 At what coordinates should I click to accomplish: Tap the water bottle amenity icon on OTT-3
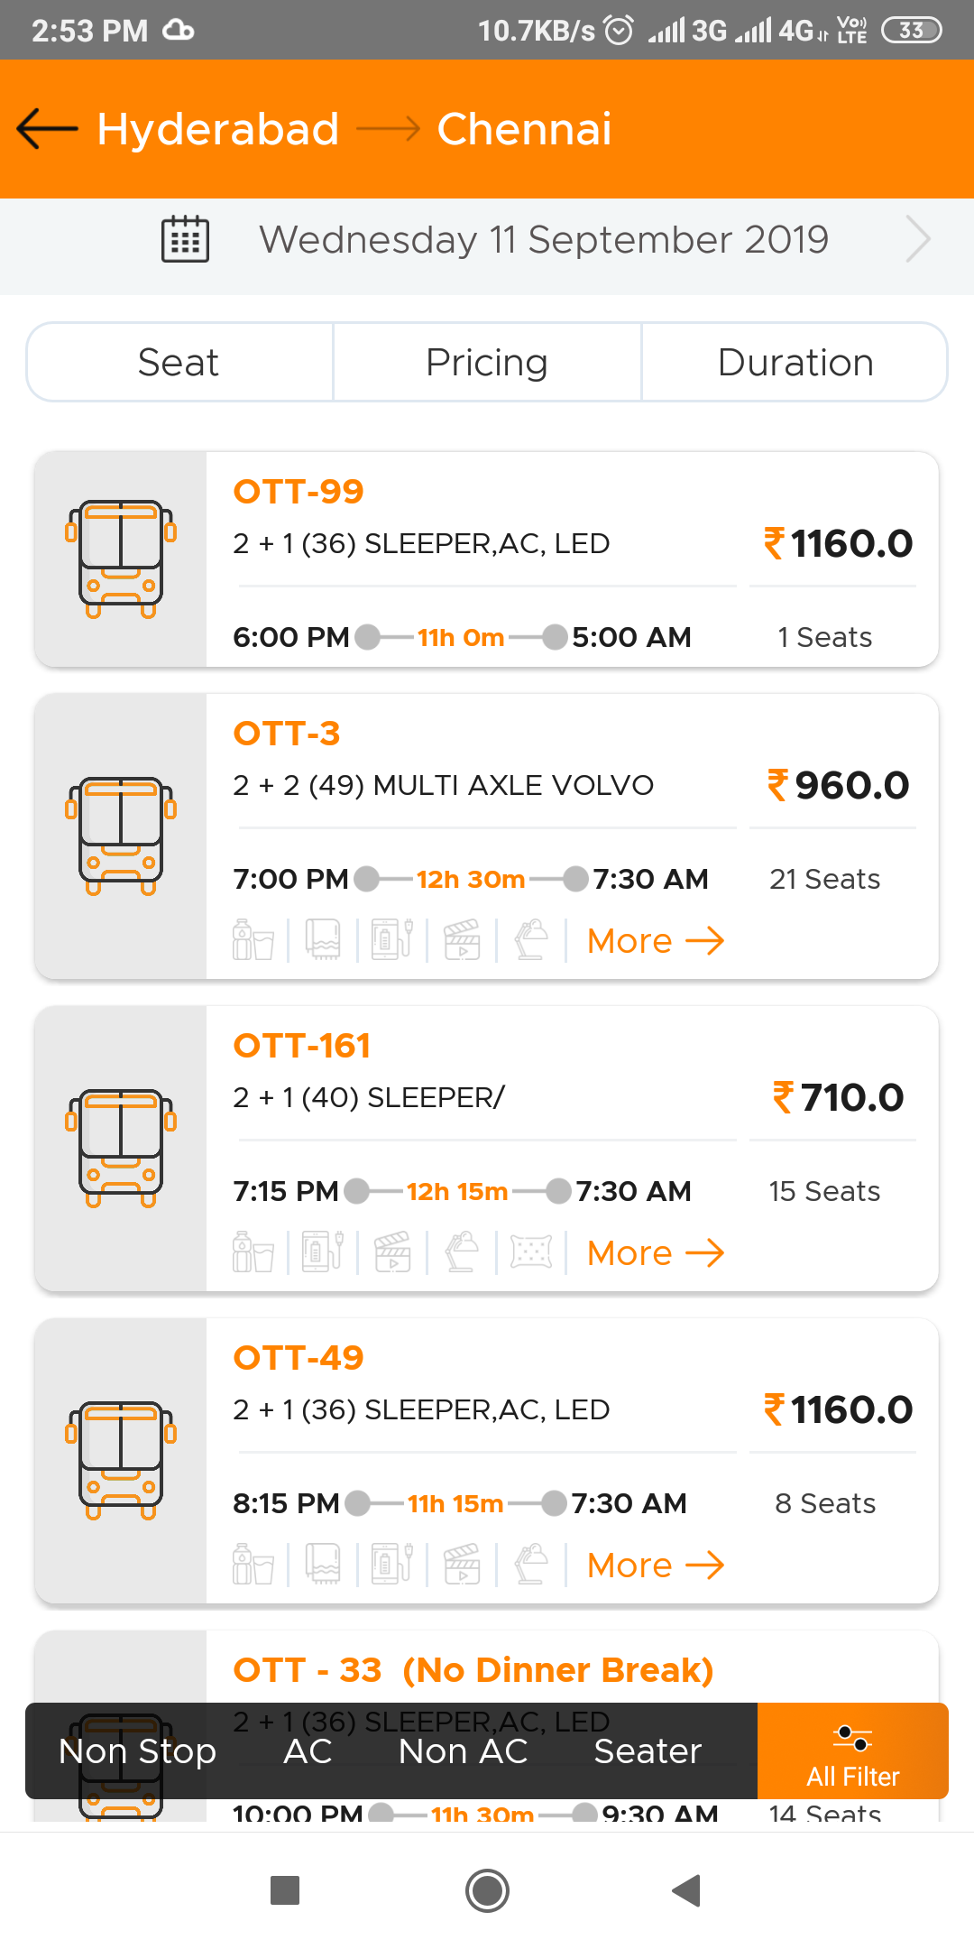click(x=253, y=940)
